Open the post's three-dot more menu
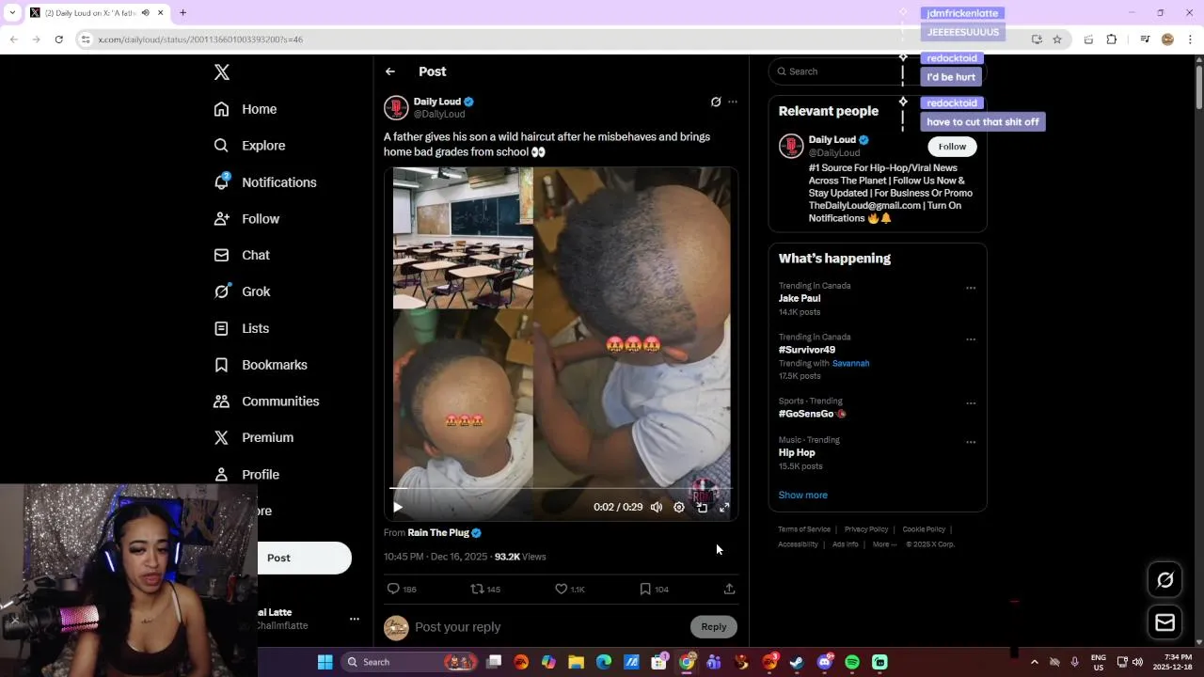Screen dimensions: 1204x677 point(733,102)
